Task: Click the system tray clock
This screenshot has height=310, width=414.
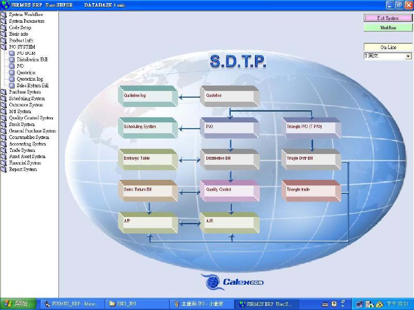Action: click(x=398, y=304)
